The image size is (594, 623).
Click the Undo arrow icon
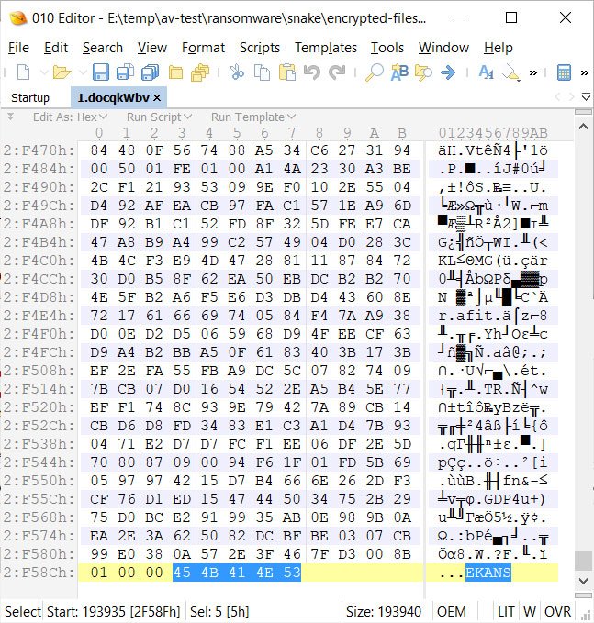[x=312, y=72]
